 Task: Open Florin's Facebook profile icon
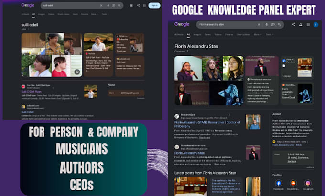pos(278,183)
